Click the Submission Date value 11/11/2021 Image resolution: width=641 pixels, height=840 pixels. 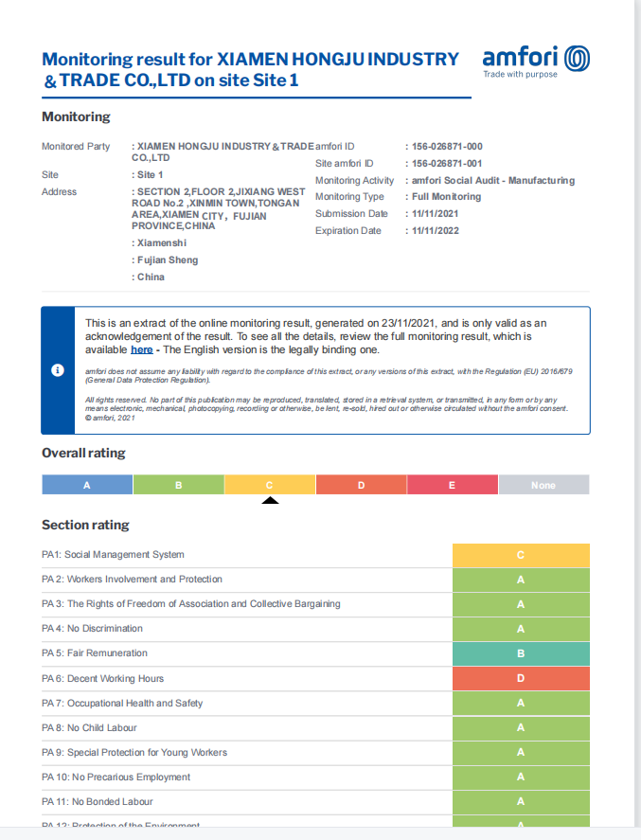coord(436,214)
